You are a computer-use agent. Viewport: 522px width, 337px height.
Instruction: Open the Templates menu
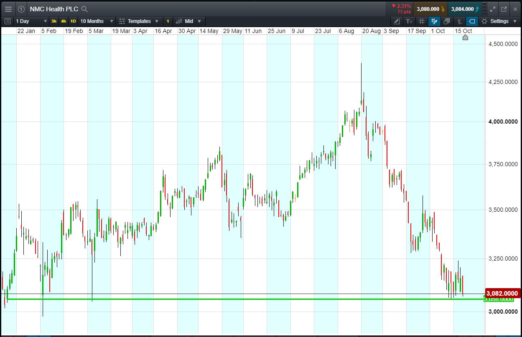pyautogui.click(x=139, y=21)
